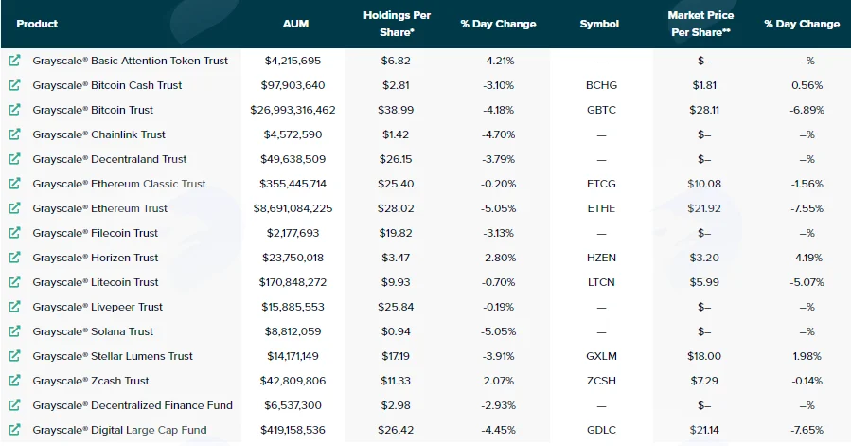Image resolution: width=851 pixels, height=446 pixels.
Task: Open external link icon for Digital Large Cap Fund
Action: 14,429
